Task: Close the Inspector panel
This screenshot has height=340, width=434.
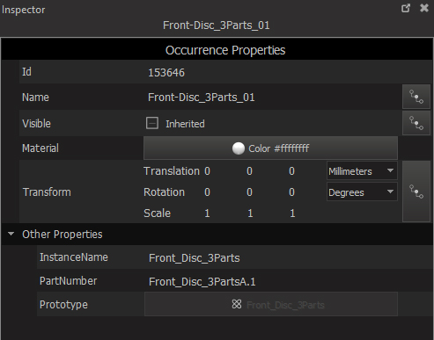Action: pyautogui.click(x=424, y=8)
